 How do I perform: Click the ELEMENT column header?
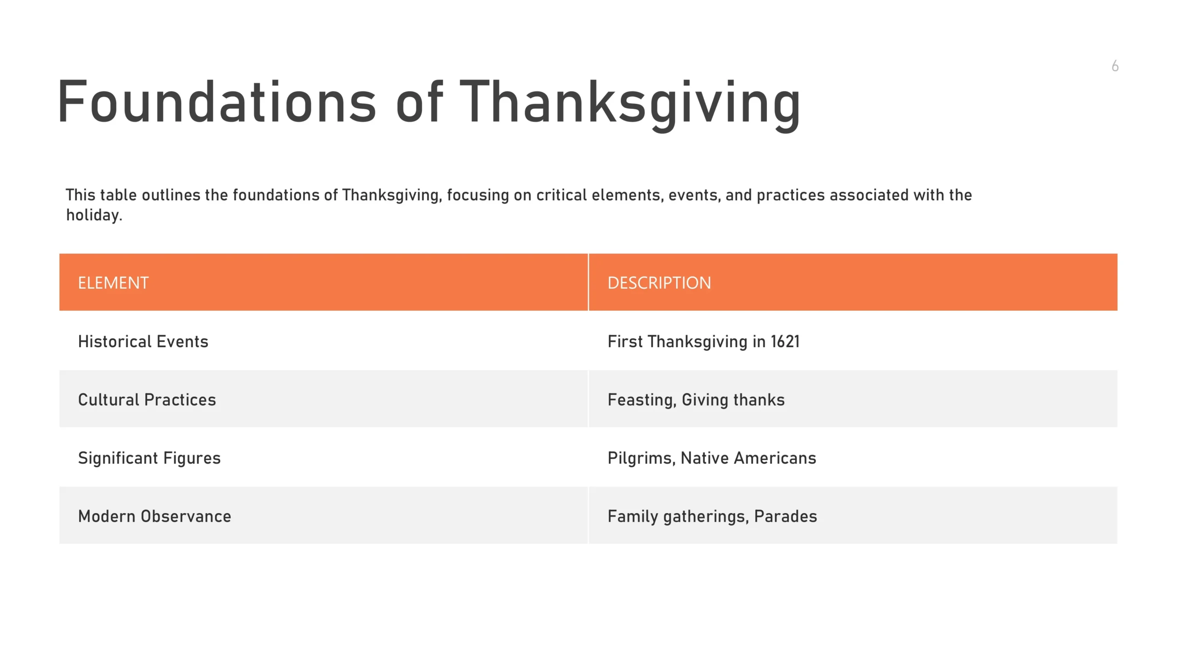(113, 283)
